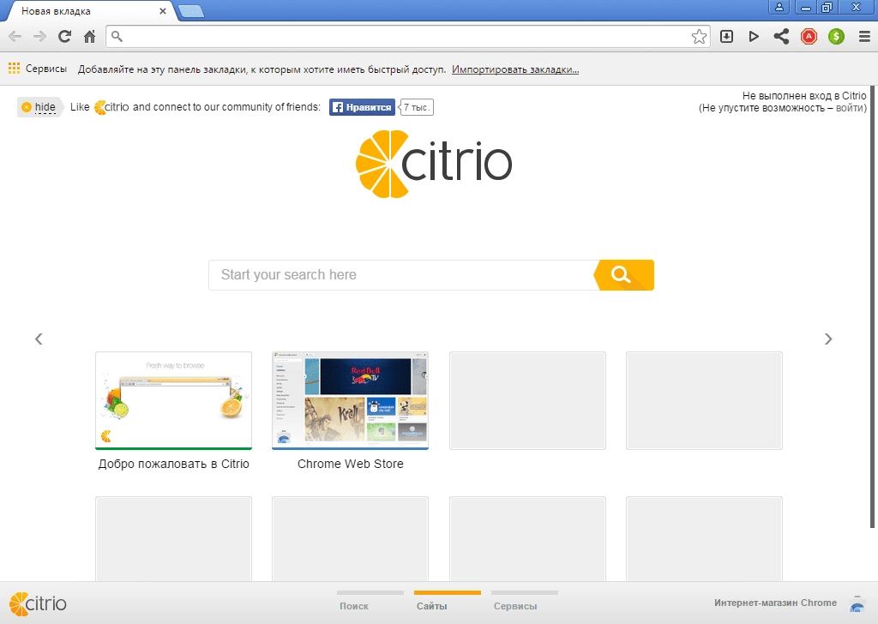Click the Citrio logo in the footer
The width and height of the screenshot is (878, 624).
point(38,603)
